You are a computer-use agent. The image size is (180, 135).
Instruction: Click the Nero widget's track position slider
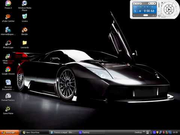(145, 15)
